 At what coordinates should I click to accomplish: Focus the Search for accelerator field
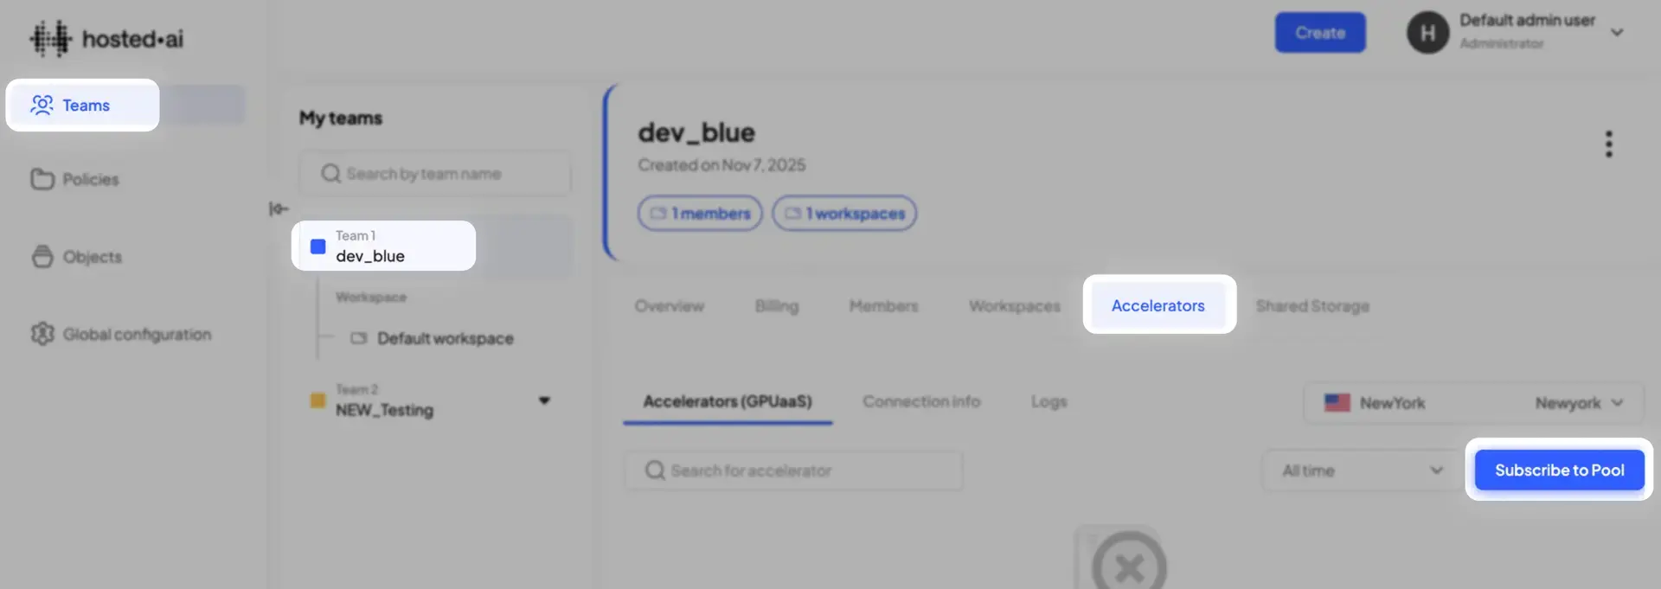click(793, 471)
